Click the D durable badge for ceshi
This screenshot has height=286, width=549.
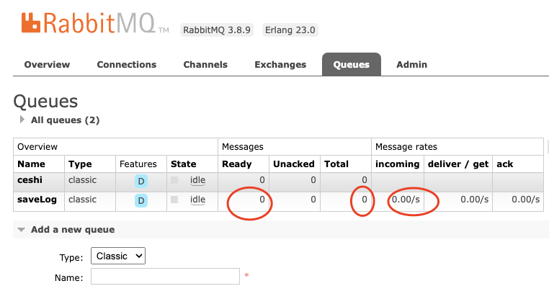click(141, 182)
